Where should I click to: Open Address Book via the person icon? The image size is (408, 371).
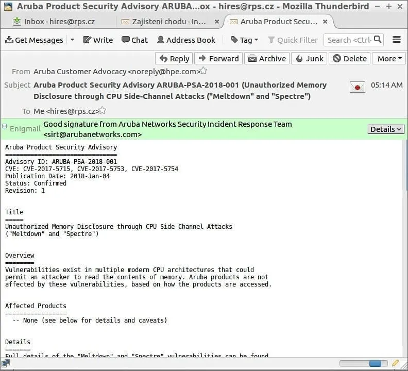coord(161,40)
